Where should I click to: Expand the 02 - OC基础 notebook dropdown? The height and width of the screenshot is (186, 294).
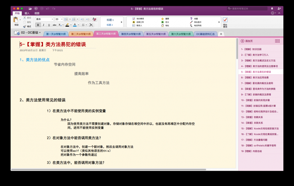pos(40,33)
